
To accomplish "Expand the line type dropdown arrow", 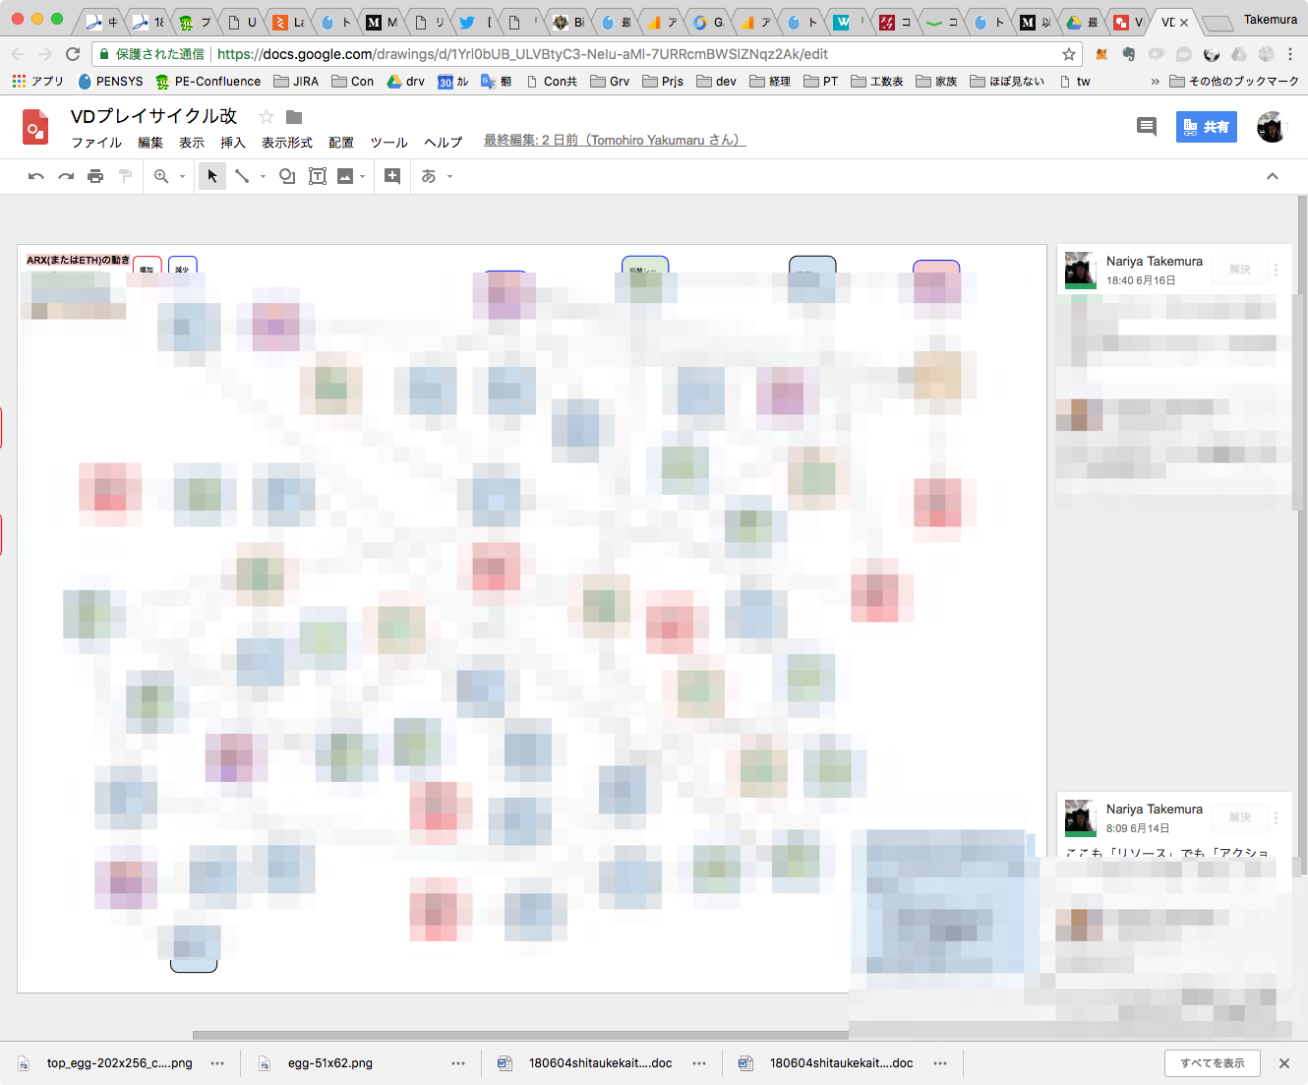I will click(x=263, y=177).
